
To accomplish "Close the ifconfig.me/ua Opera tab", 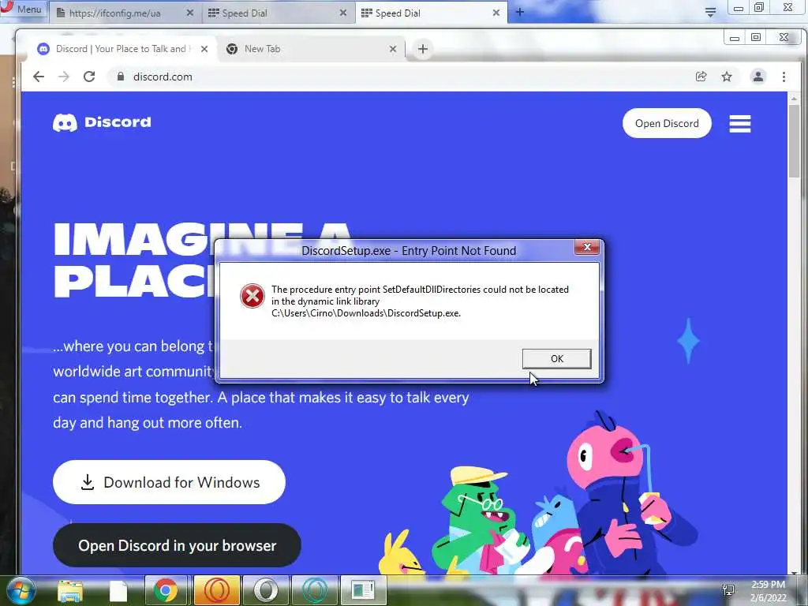I will click(x=189, y=13).
